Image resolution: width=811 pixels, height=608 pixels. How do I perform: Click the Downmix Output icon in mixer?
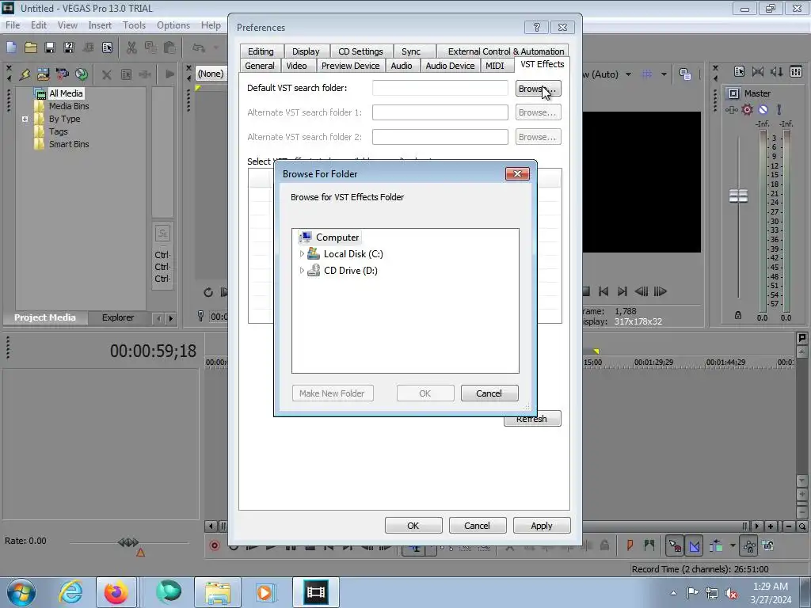(x=758, y=72)
